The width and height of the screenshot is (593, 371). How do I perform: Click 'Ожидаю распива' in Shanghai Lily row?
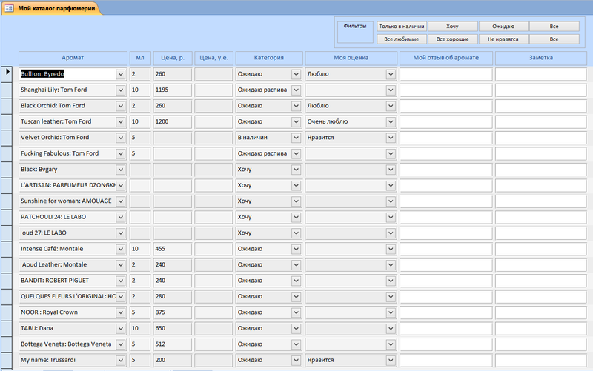pyautogui.click(x=262, y=90)
